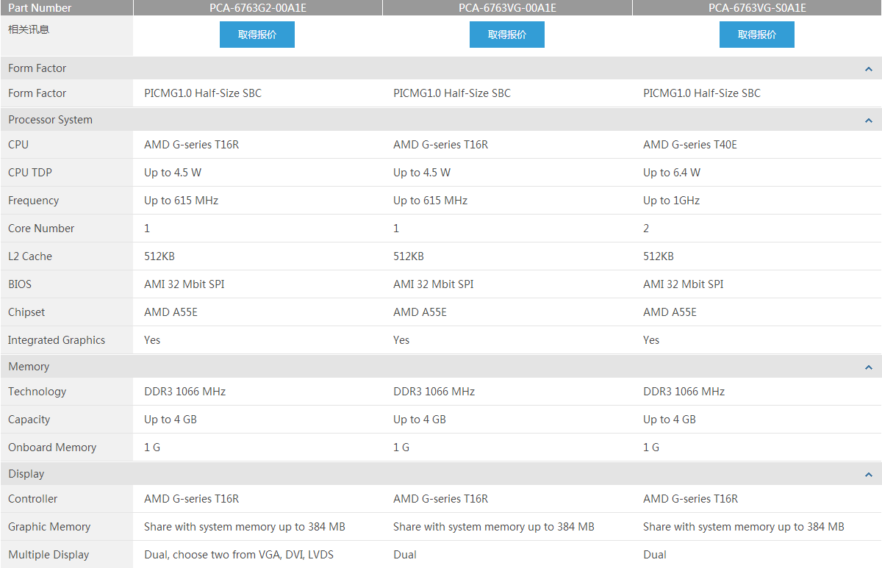The height and width of the screenshot is (568, 882).
Task: Select the Up to 1GHz frequency cell
Action: pos(671,201)
